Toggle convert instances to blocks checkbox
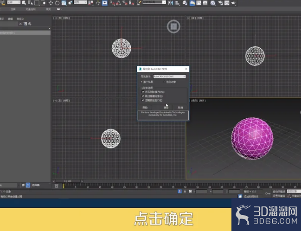Viewport: 301px width, 231px height. (x=143, y=92)
